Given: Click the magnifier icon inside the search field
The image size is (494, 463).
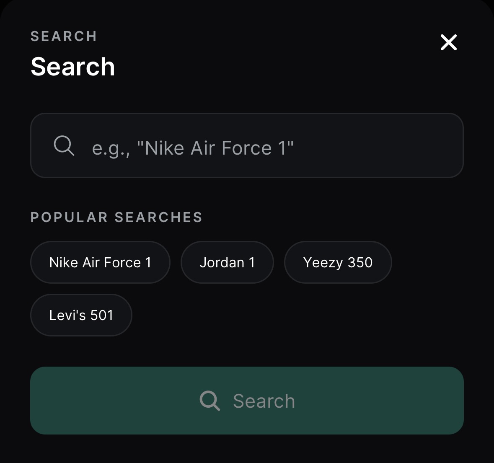Looking at the screenshot, I should click(x=64, y=146).
